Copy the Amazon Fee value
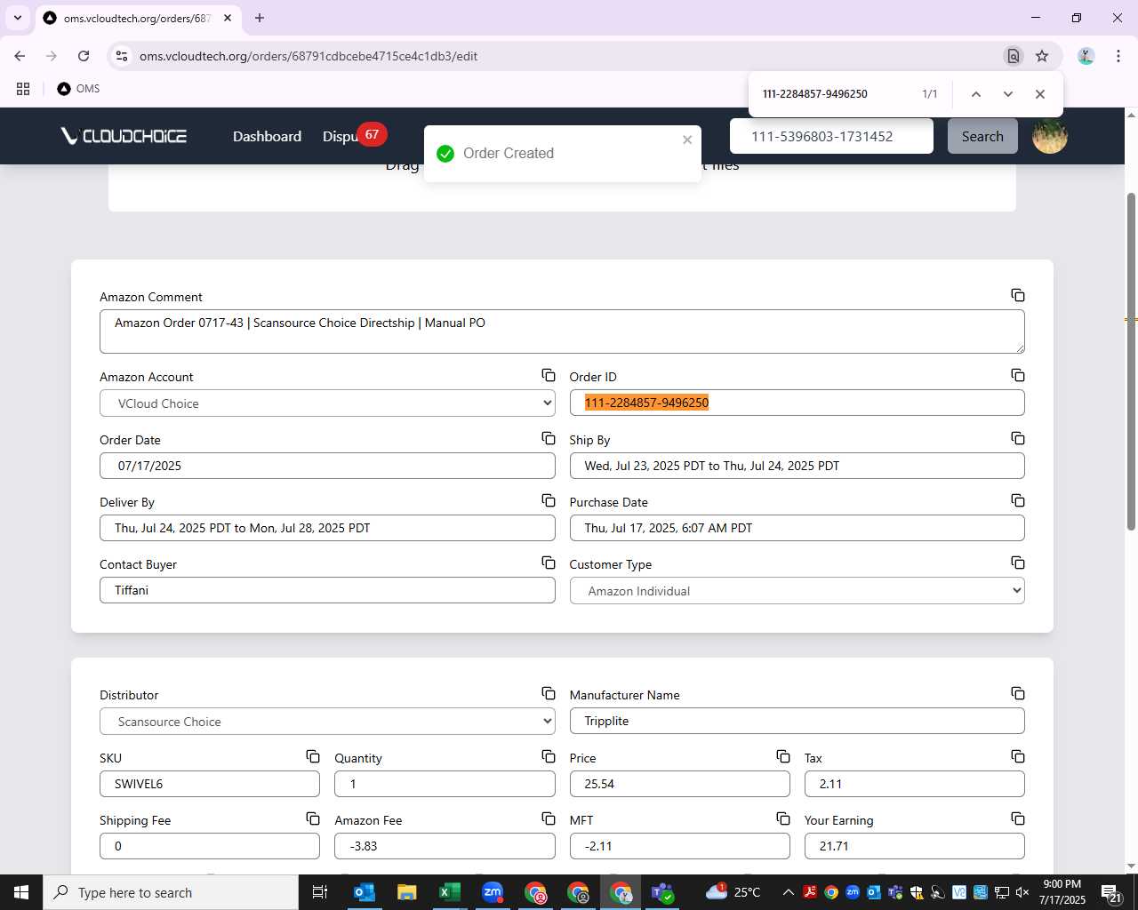This screenshot has width=1138, height=910. coord(549,818)
